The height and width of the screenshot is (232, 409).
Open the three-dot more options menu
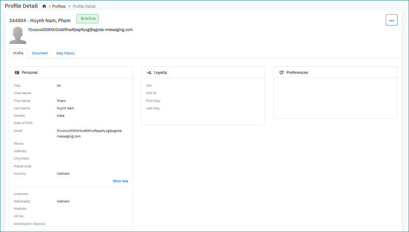391,20
